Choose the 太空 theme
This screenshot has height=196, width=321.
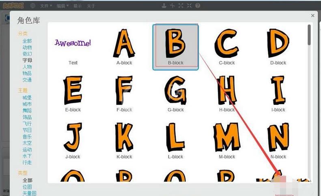27,143
